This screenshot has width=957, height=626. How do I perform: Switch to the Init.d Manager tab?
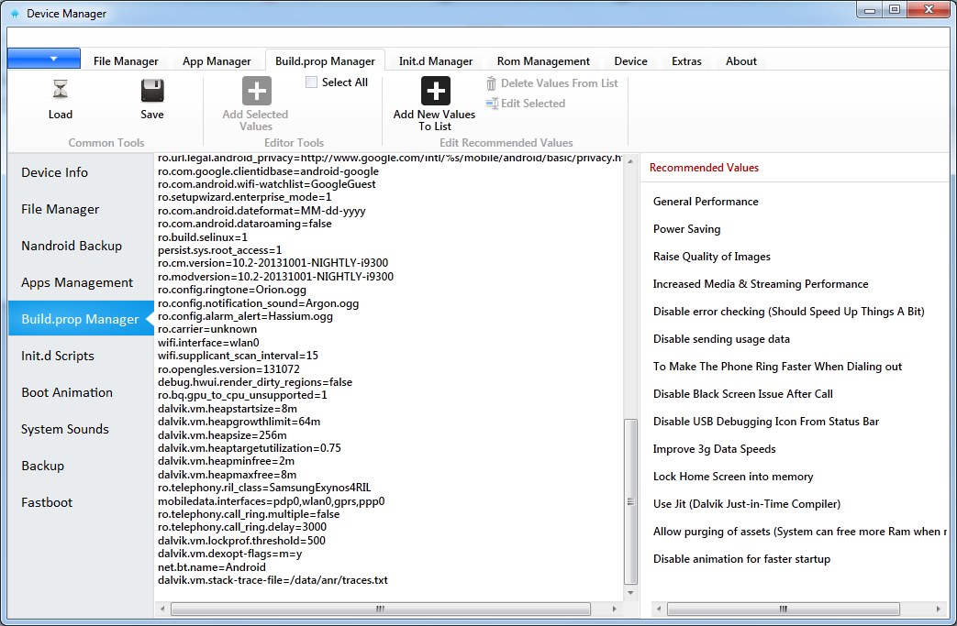coord(436,61)
